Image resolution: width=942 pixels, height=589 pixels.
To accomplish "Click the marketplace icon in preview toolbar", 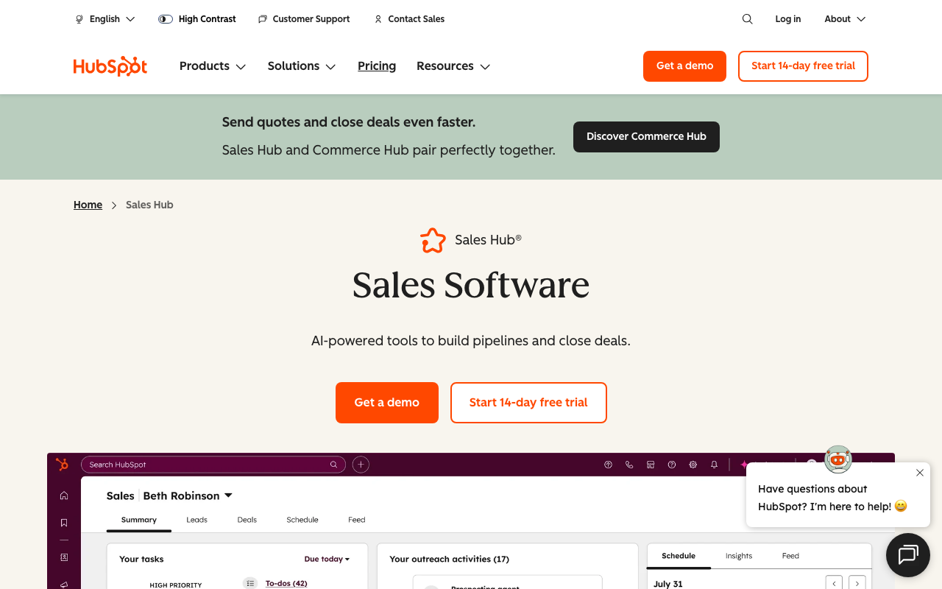I will tap(651, 465).
